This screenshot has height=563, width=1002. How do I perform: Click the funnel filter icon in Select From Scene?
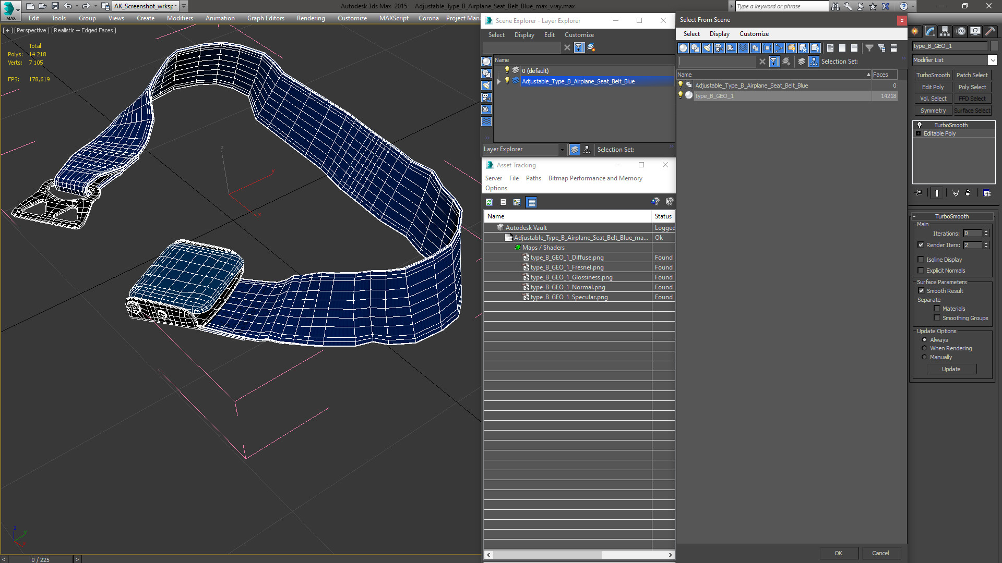click(869, 48)
